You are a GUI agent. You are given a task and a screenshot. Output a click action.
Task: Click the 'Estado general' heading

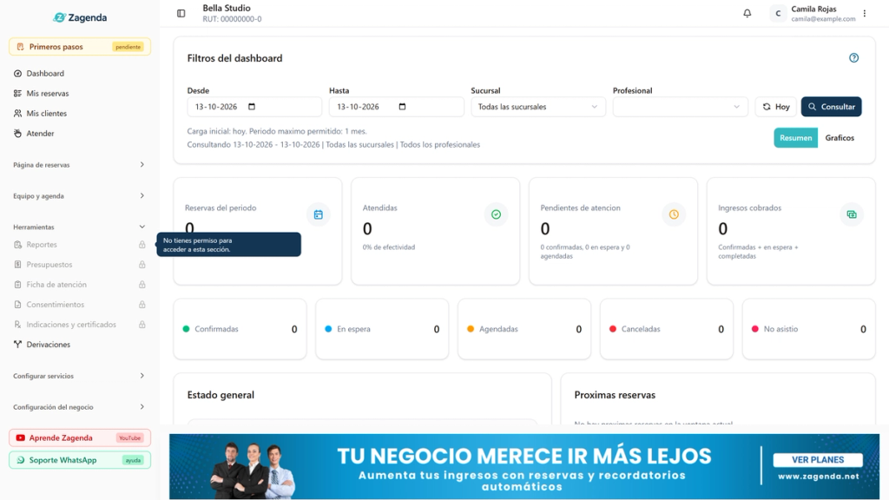click(221, 395)
